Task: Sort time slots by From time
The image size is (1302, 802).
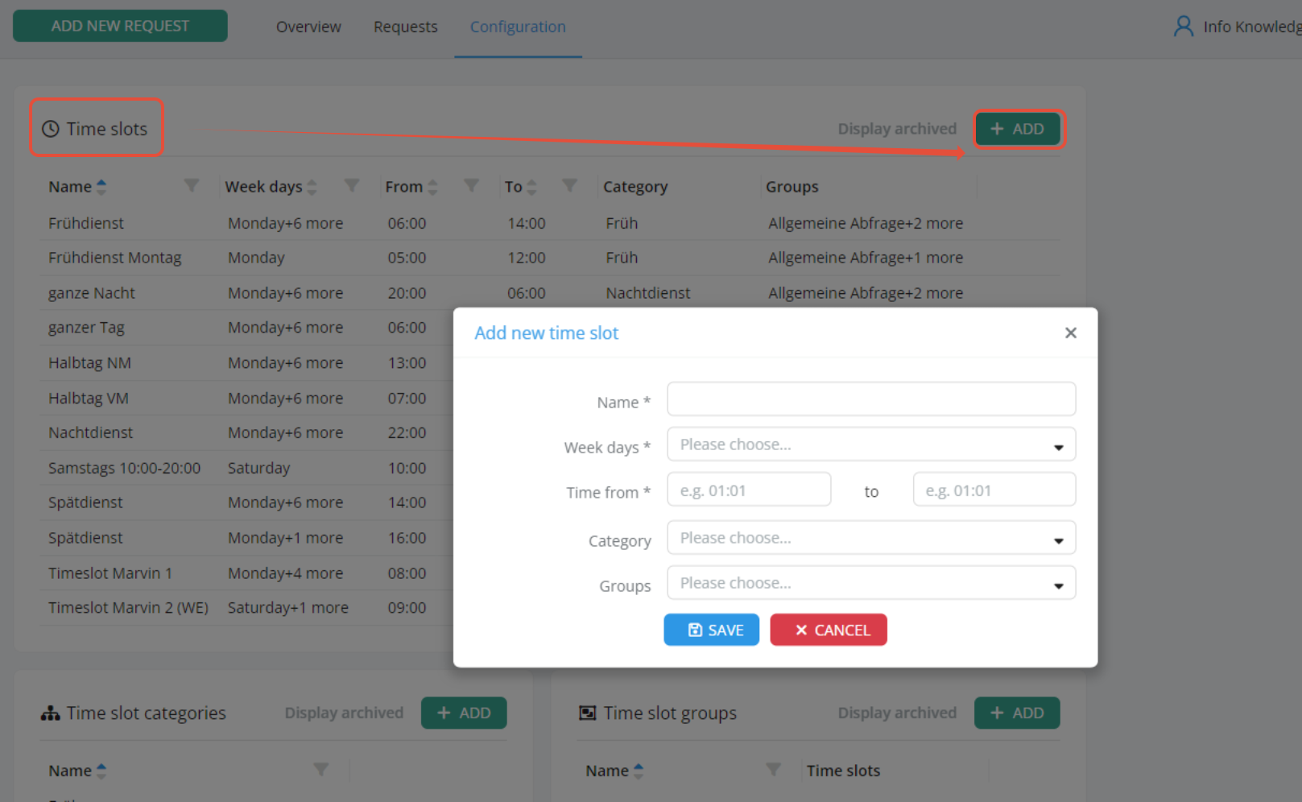Action: click(432, 187)
